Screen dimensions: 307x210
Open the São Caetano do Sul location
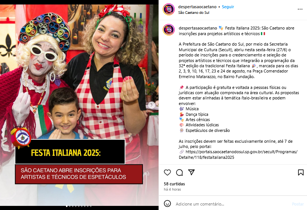[194, 12]
